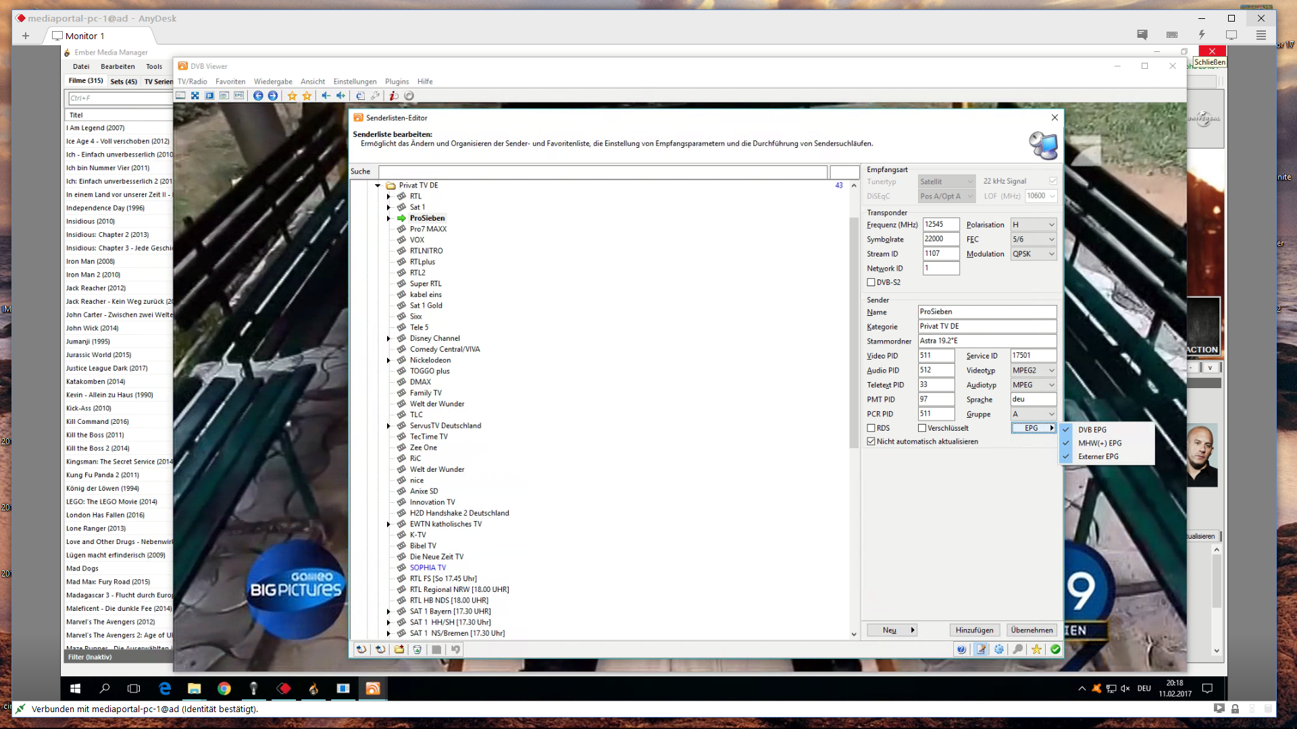
Task: Open File Explorer from the taskbar
Action: point(195,688)
